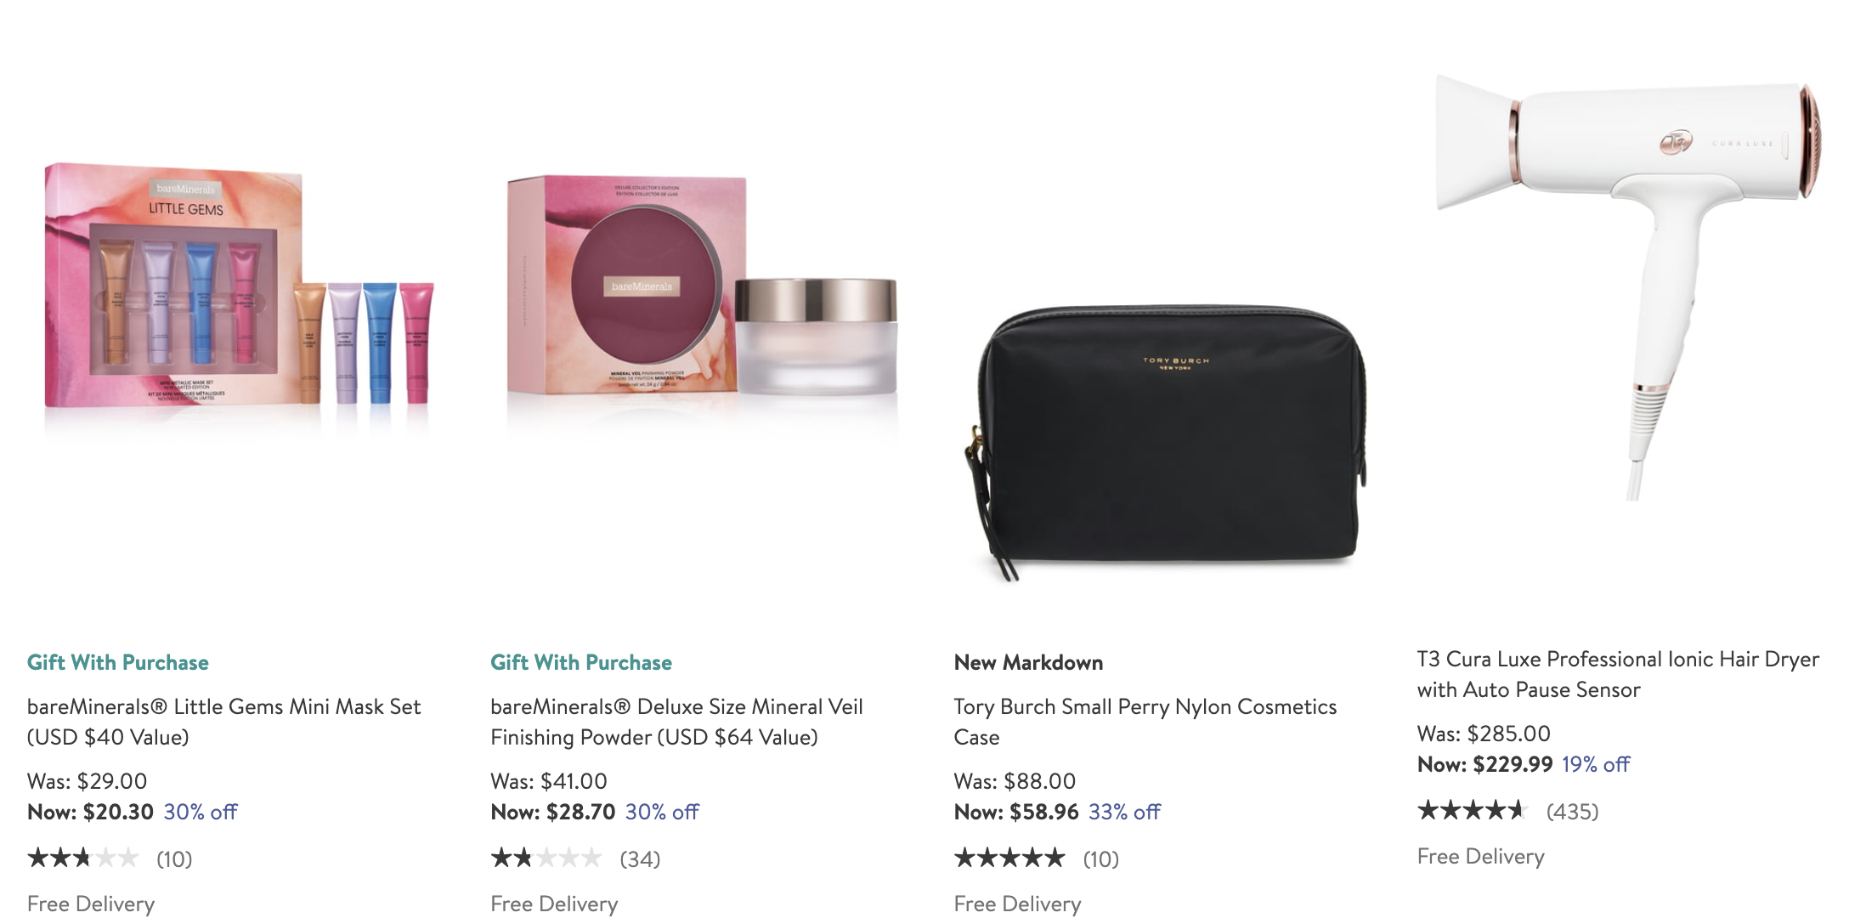Open the T3 Cura Luxe Professional Ionic Hair Dryer title
Image resolution: width=1866 pixels, height=918 pixels.
click(1618, 674)
